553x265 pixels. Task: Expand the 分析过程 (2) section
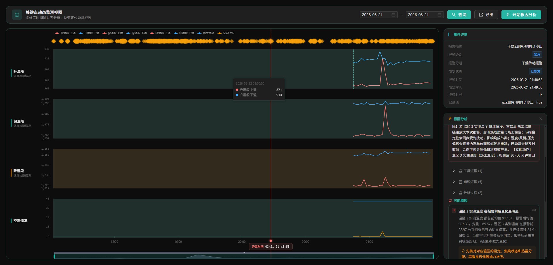click(467, 193)
